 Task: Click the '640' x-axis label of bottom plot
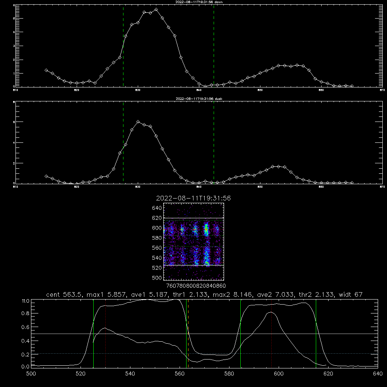click(x=378, y=374)
